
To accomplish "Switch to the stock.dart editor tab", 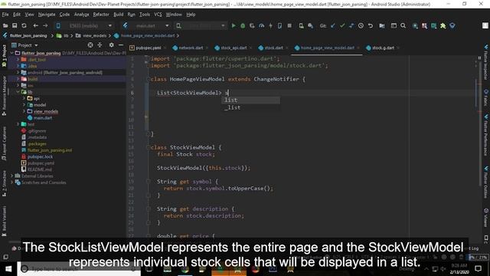I will (273, 48).
